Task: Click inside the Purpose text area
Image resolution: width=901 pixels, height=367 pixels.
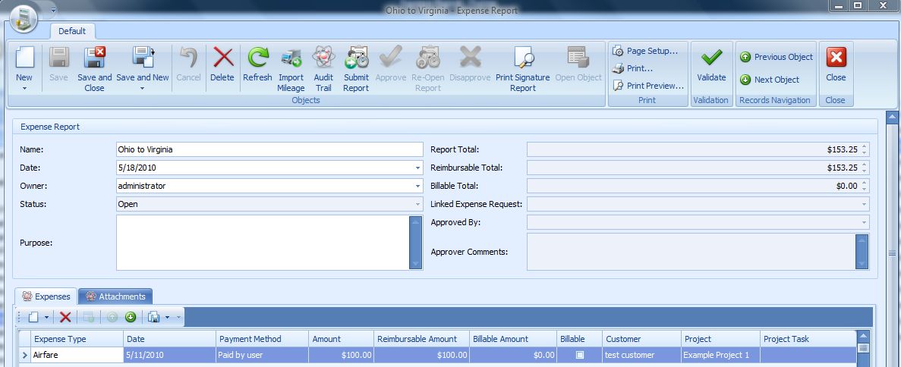Action: coord(263,243)
